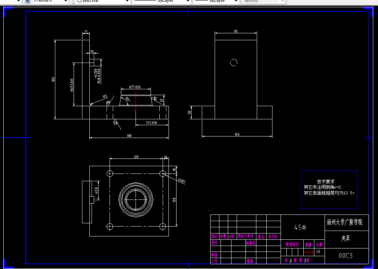This screenshot has height=269, width=378.
Task: Select the R5 radius label
Action: [105, 96]
